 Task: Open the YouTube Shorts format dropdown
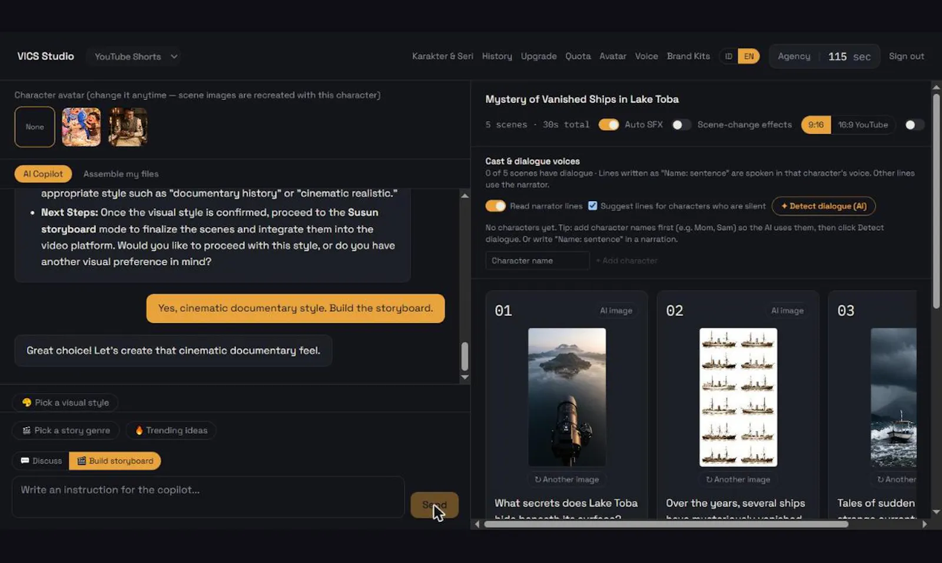136,56
